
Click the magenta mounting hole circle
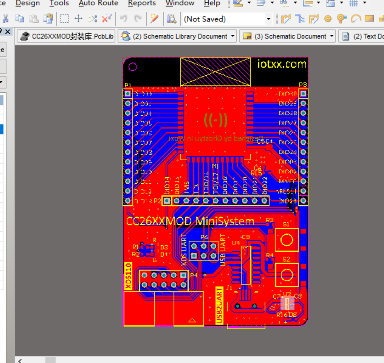coord(132,67)
